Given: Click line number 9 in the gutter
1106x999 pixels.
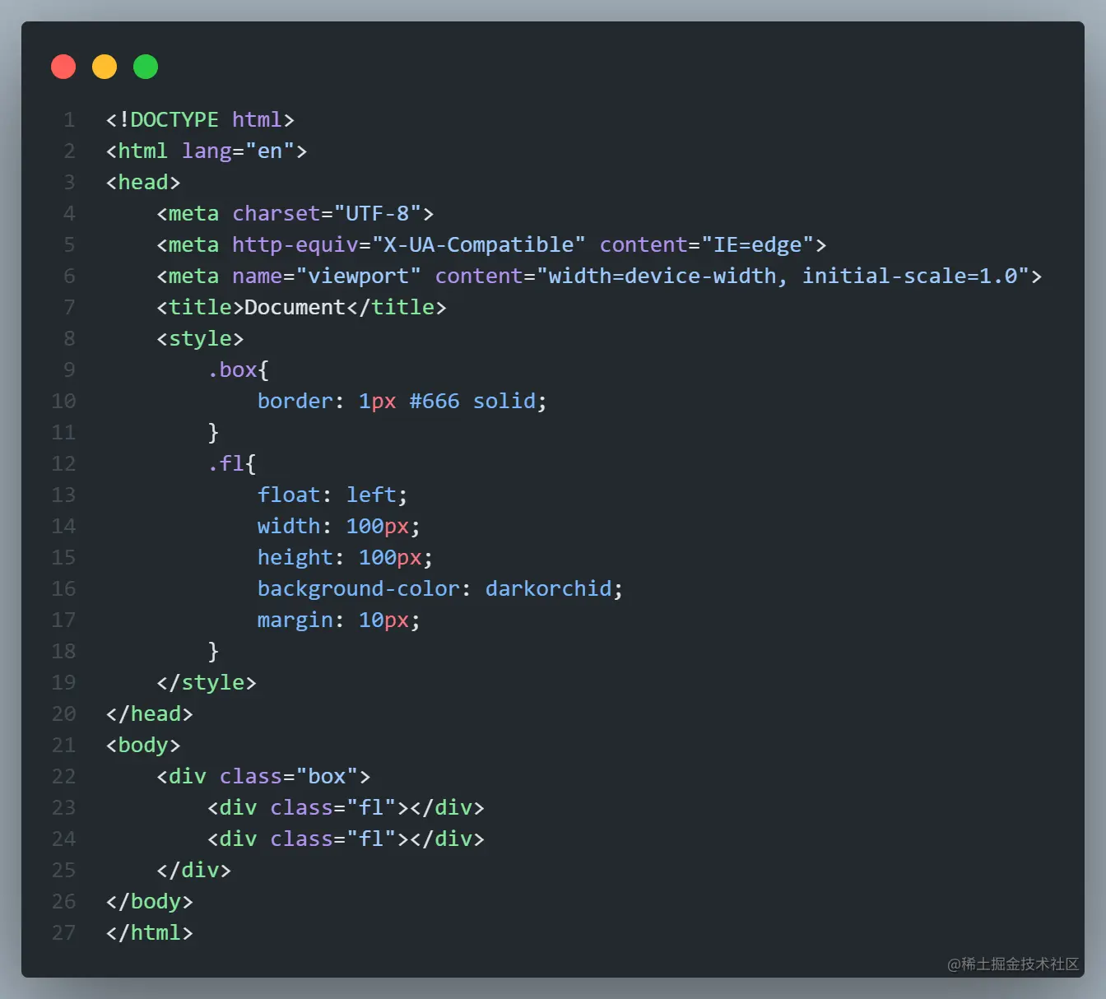Looking at the screenshot, I should pos(68,369).
